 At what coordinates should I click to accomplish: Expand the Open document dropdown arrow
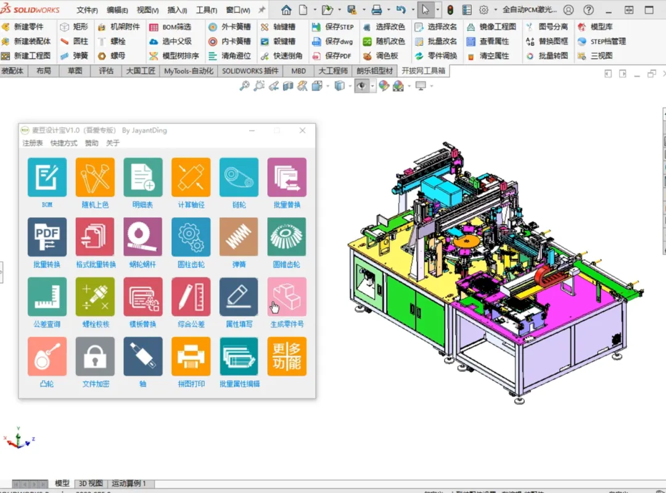pos(340,10)
